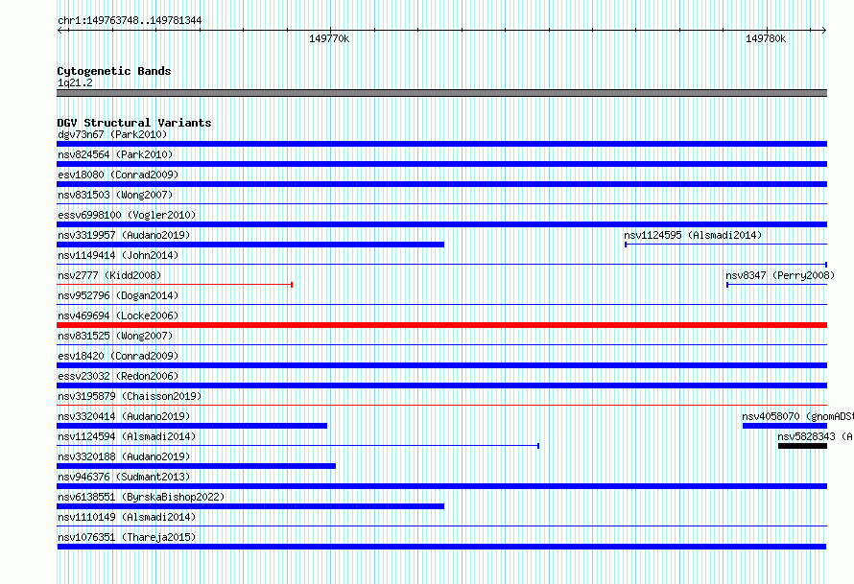Click the Cytogenetic Bands track title
854x584 pixels.
pyautogui.click(x=114, y=71)
